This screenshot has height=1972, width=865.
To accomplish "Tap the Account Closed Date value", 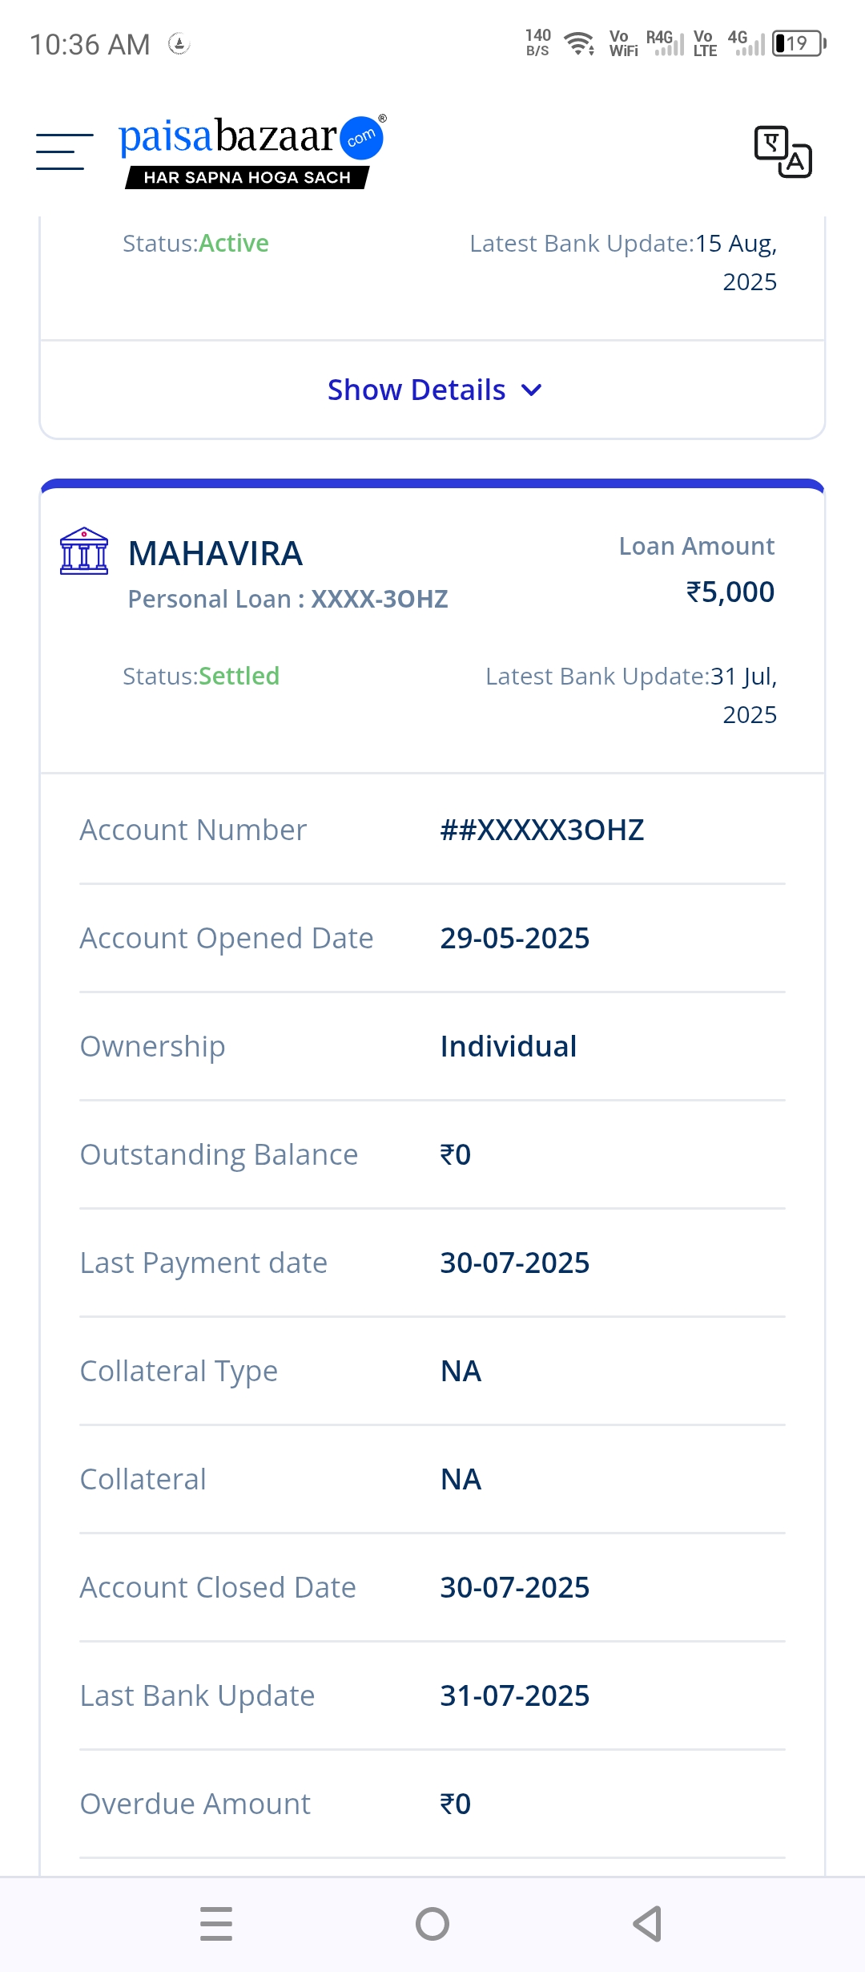I will click(514, 1588).
